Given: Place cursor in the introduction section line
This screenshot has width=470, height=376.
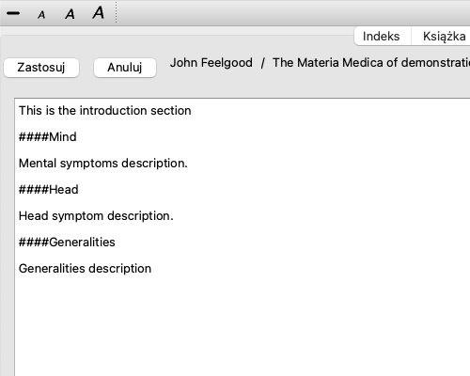Looking at the screenshot, I should pyautogui.click(x=105, y=111).
